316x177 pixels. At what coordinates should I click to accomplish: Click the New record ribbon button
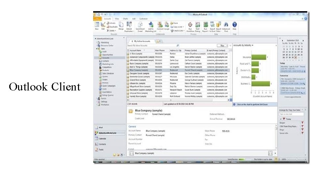click(97, 26)
